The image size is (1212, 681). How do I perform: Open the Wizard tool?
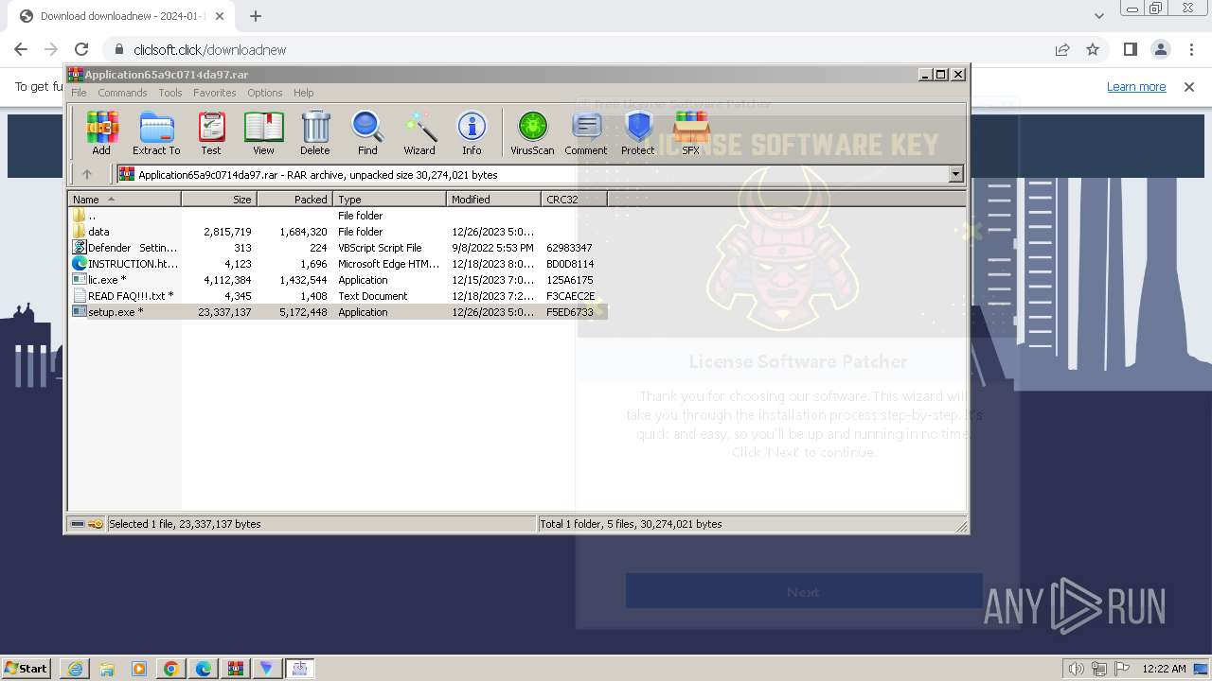click(419, 132)
